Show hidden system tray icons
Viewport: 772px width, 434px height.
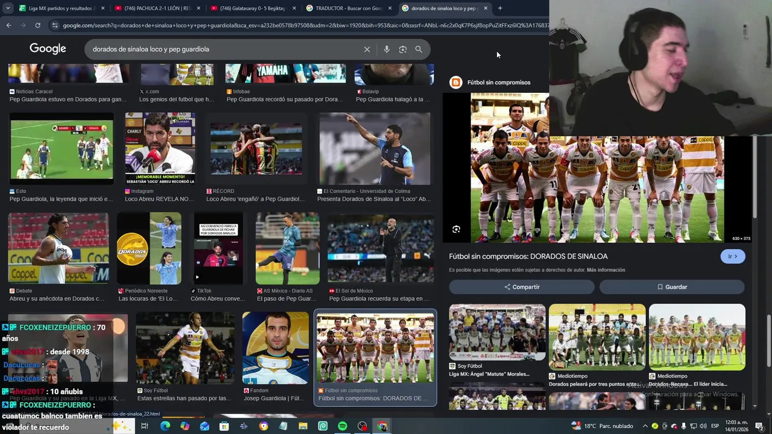[645, 426]
